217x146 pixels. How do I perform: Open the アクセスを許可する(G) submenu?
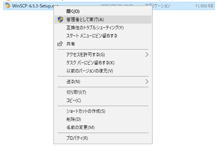point(103,55)
